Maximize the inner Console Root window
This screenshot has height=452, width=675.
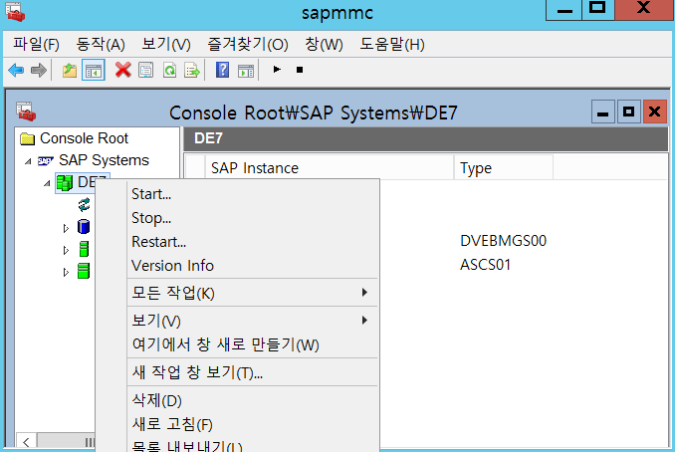coord(628,112)
